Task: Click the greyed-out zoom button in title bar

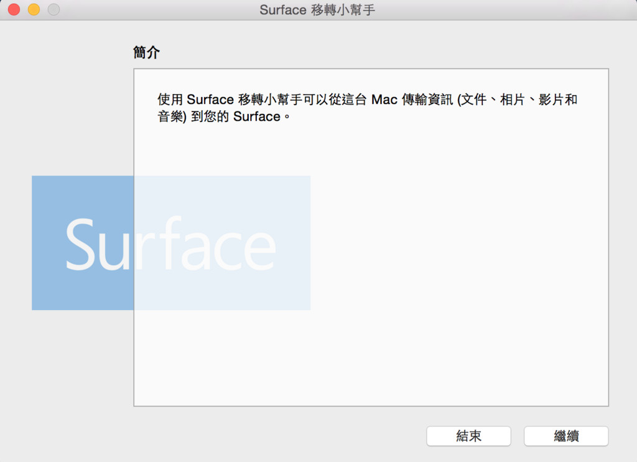Action: click(53, 10)
